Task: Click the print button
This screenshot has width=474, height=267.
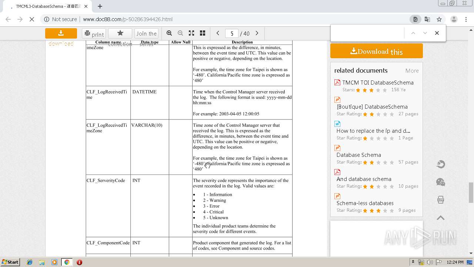Action: click(94, 34)
